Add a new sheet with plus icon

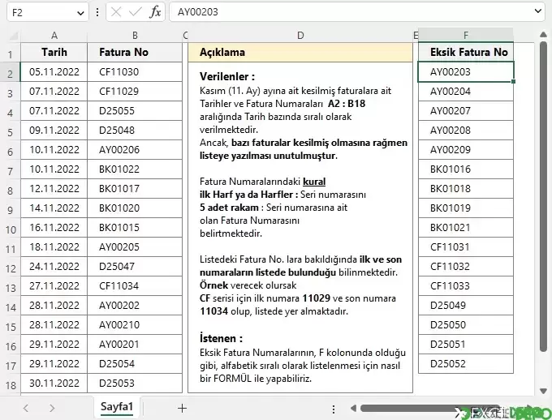pos(182,408)
